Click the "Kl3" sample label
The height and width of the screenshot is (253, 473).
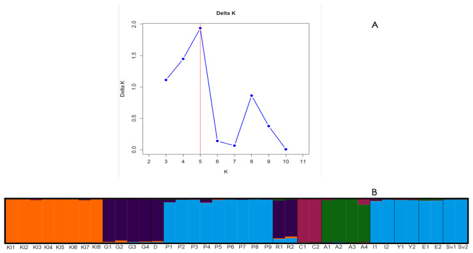[x=37, y=247]
